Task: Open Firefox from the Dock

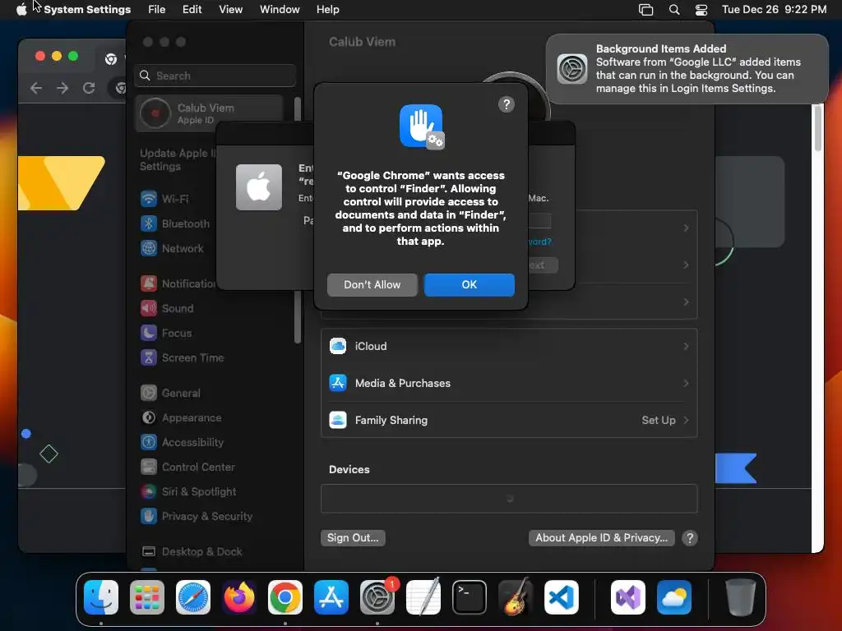Action: point(239,597)
